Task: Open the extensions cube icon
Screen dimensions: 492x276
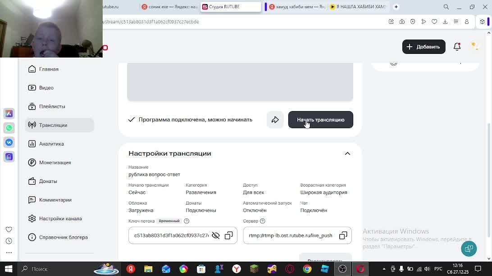Action: point(482,22)
